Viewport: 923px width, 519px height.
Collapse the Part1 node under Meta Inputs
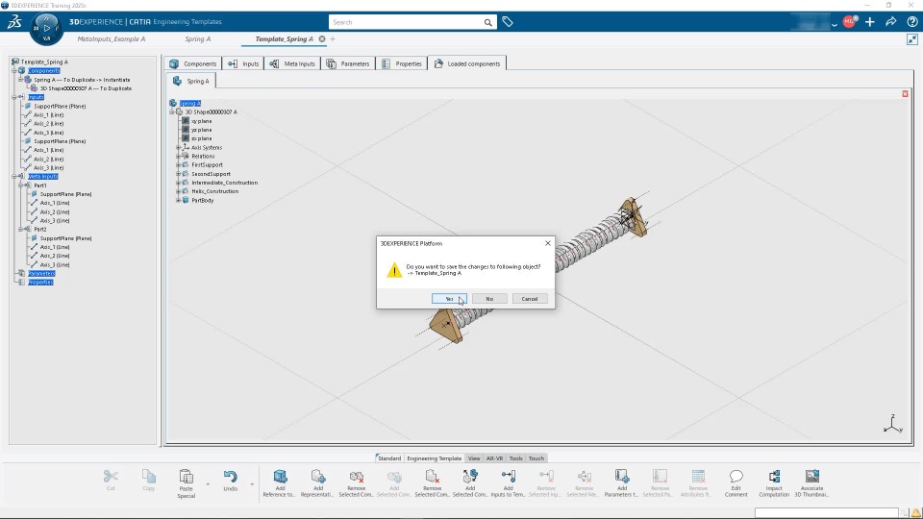[20, 185]
